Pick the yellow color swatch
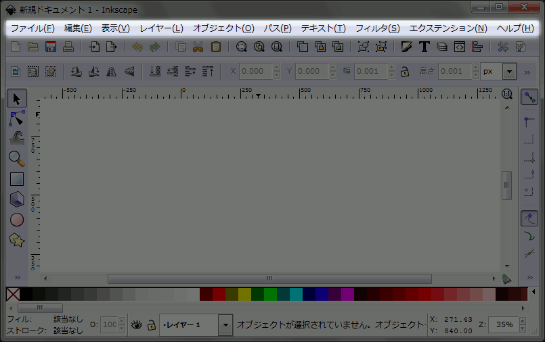Image resolution: width=545 pixels, height=342 pixels. pyautogui.click(x=244, y=294)
